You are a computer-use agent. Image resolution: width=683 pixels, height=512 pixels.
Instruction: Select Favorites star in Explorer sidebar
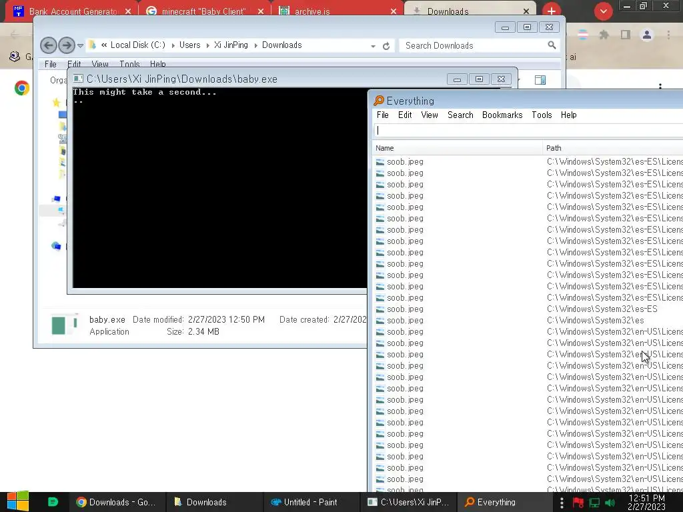[x=56, y=102]
